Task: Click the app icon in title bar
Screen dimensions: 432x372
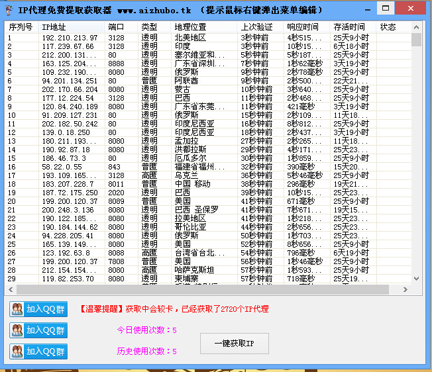Action: 9,10
